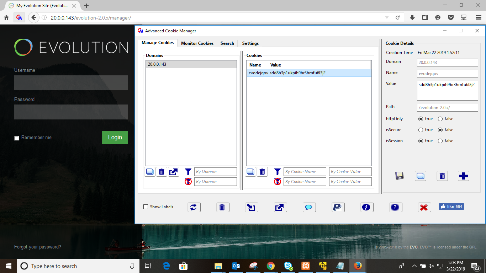Select the httpOnly true radio button
Image resolution: width=486 pixels, height=273 pixels.
tap(421, 119)
